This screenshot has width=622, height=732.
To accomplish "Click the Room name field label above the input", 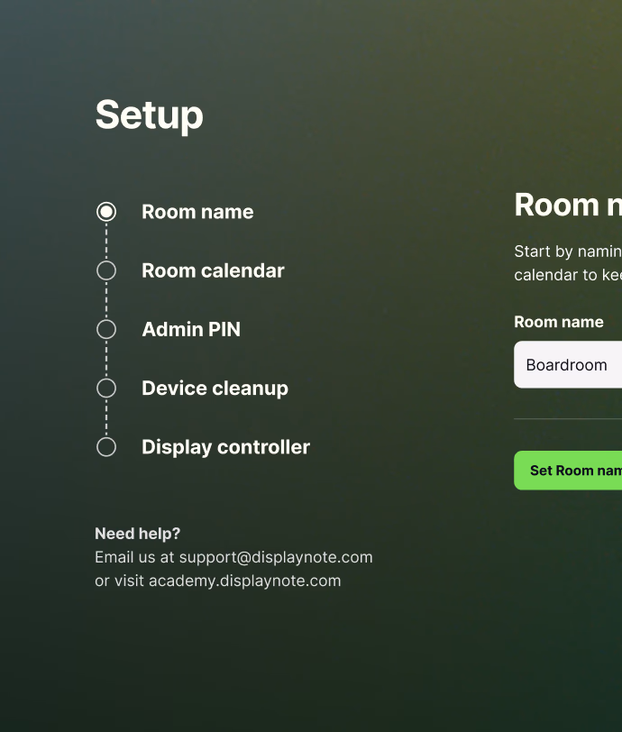I will point(559,322).
